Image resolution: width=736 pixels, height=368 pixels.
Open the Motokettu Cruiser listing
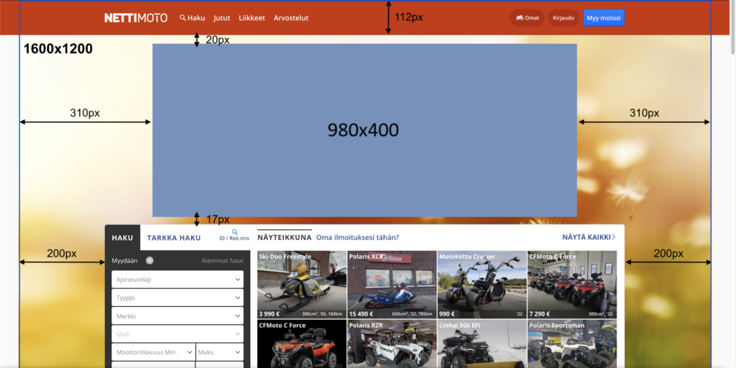click(482, 285)
